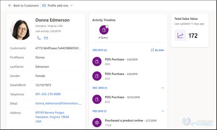Click the POS Purchase 12/12/2018 bag icon
This screenshot has width=217, height=130.
point(97,99)
